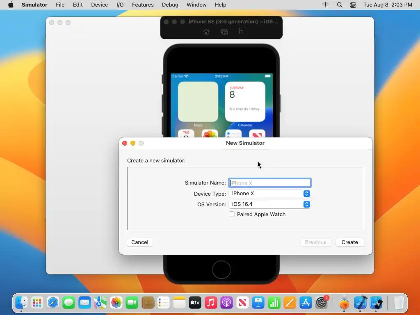Open Mail from the Dock
420x315 pixels.
[x=84, y=303]
